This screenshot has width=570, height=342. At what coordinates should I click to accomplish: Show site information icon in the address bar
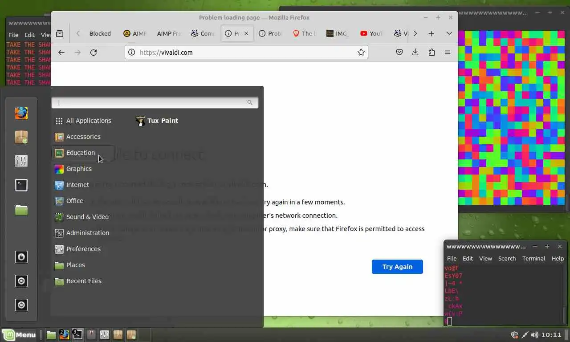(131, 52)
